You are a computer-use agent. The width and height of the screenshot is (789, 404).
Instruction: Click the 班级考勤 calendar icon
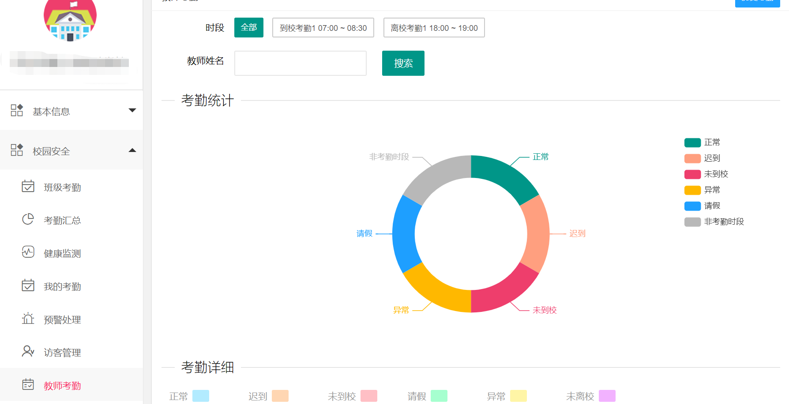28,186
